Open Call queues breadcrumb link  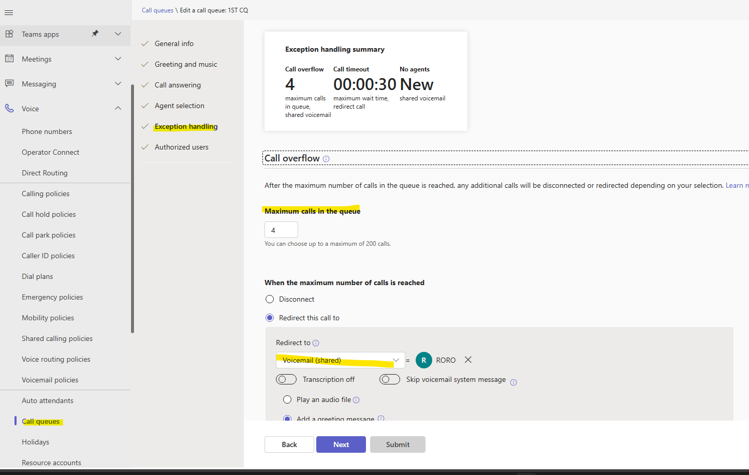[x=157, y=10]
